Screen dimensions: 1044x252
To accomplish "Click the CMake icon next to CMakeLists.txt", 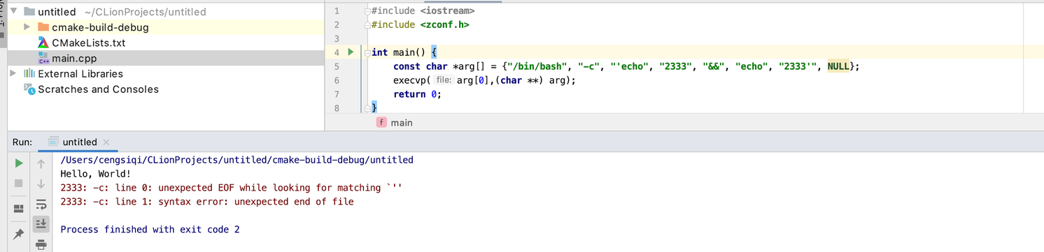I will 43,43.
